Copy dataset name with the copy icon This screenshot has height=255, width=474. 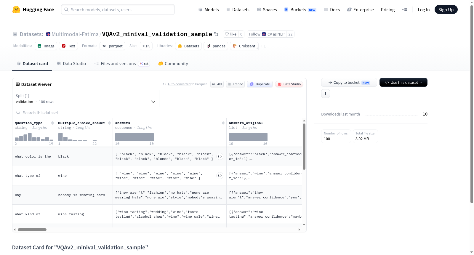coord(216,34)
